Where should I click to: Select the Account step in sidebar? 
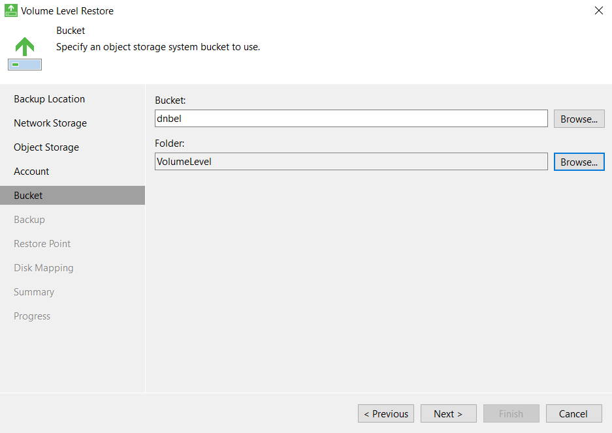31,172
